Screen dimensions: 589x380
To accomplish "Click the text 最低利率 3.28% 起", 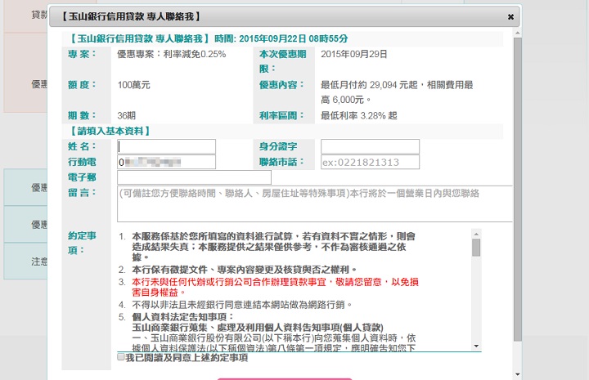I will click(x=359, y=115).
